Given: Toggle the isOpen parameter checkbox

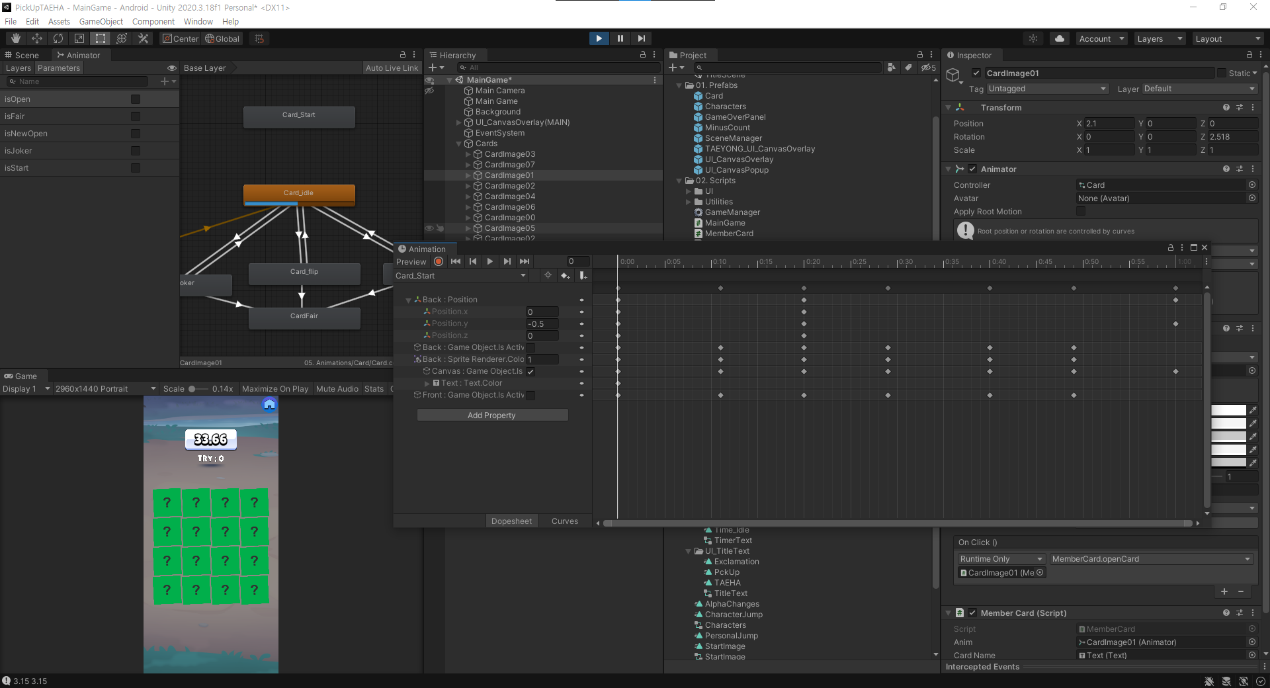Looking at the screenshot, I should (136, 99).
